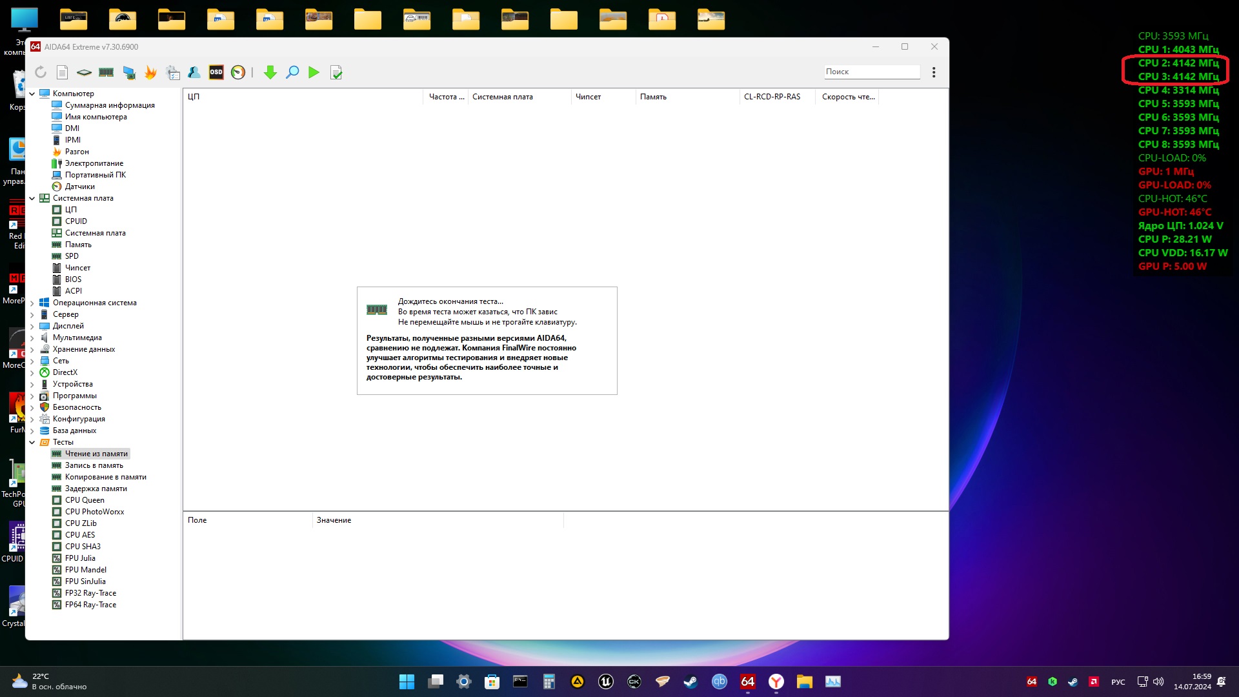Screen dimensions: 1239x697
Task: Select Запись в память test
Action: [94, 465]
